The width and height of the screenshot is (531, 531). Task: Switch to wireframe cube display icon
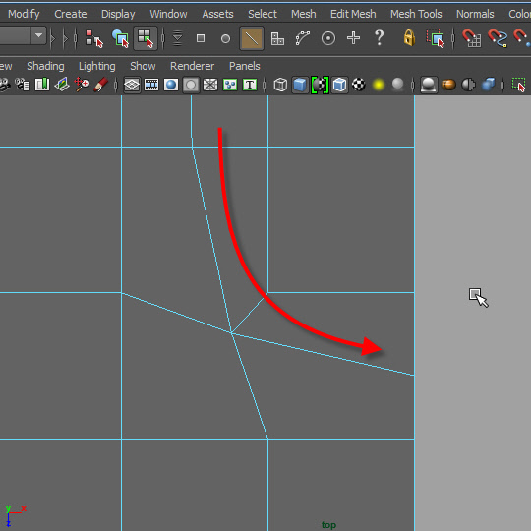(x=280, y=85)
